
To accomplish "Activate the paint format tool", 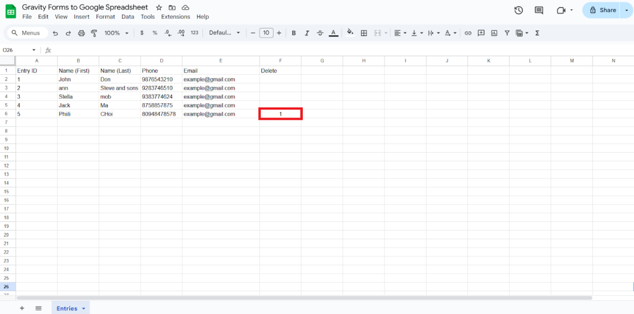I will click(x=94, y=33).
